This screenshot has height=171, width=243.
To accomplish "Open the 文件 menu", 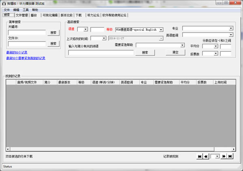I will pos(6,9).
